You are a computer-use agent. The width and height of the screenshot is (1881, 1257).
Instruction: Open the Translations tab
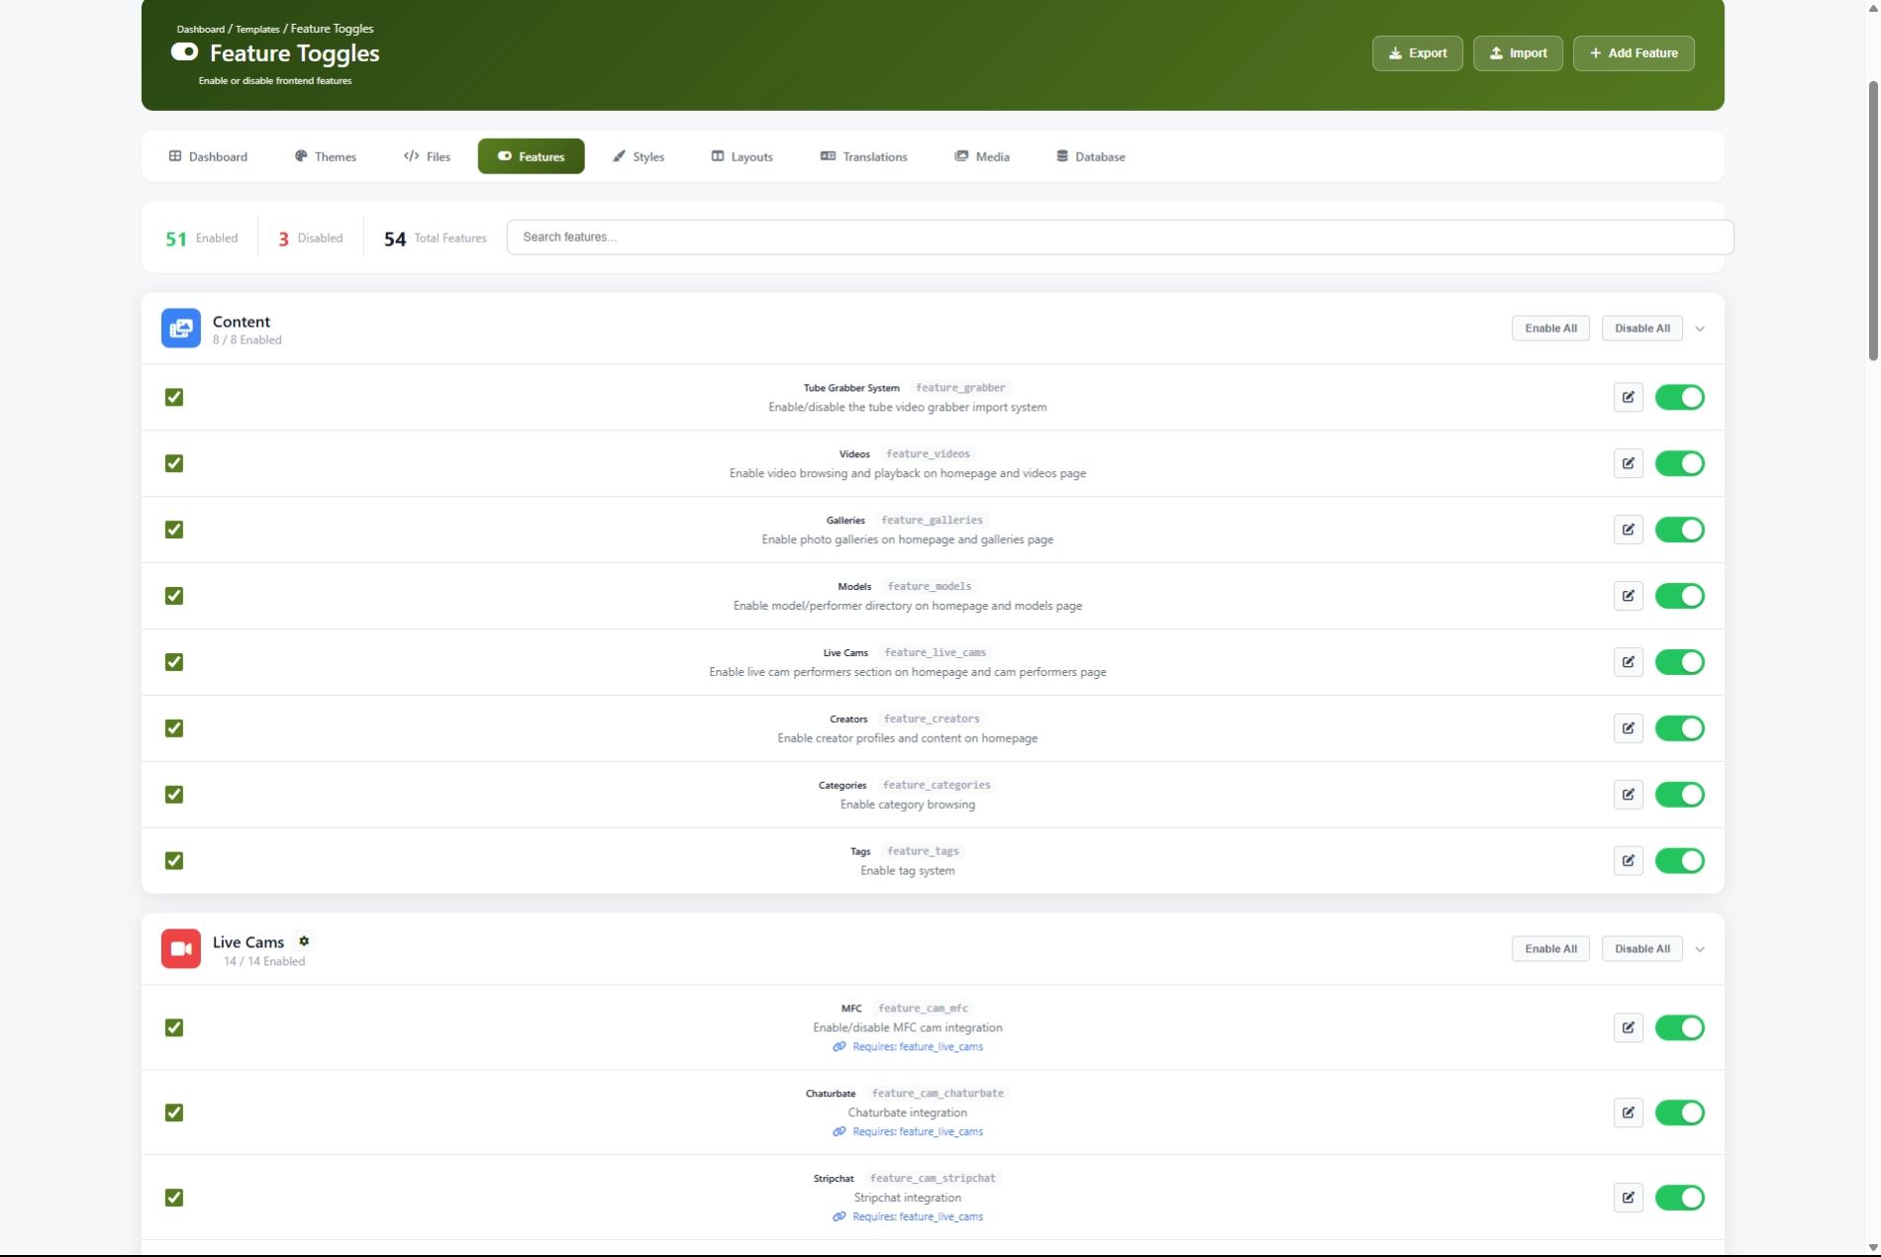(863, 156)
